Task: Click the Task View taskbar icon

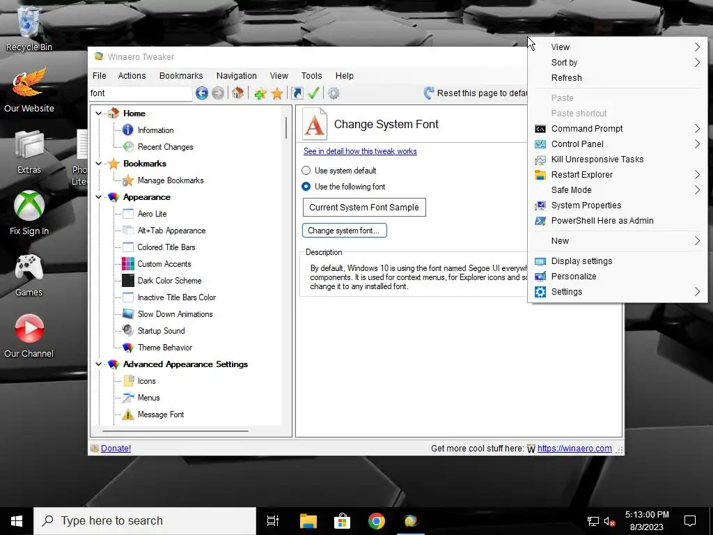Action: click(x=273, y=521)
